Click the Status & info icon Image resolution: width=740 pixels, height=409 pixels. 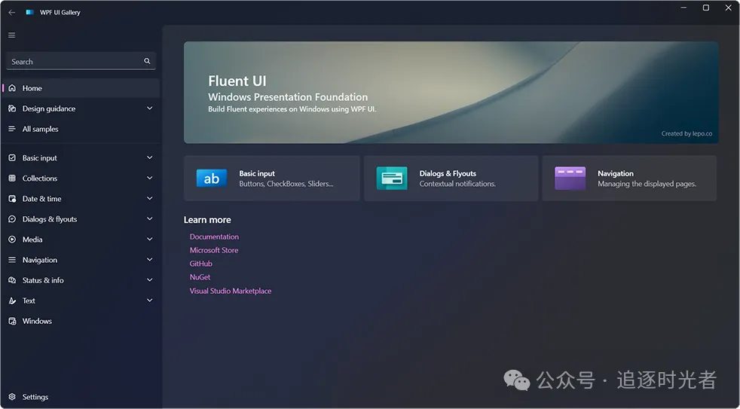[x=12, y=280]
